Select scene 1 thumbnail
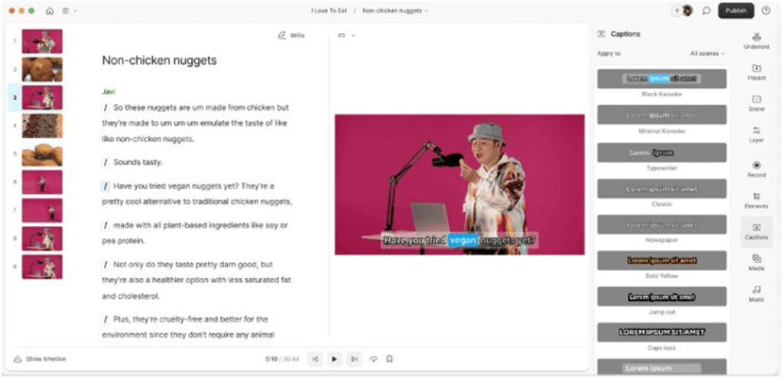783x378 pixels. [42, 41]
